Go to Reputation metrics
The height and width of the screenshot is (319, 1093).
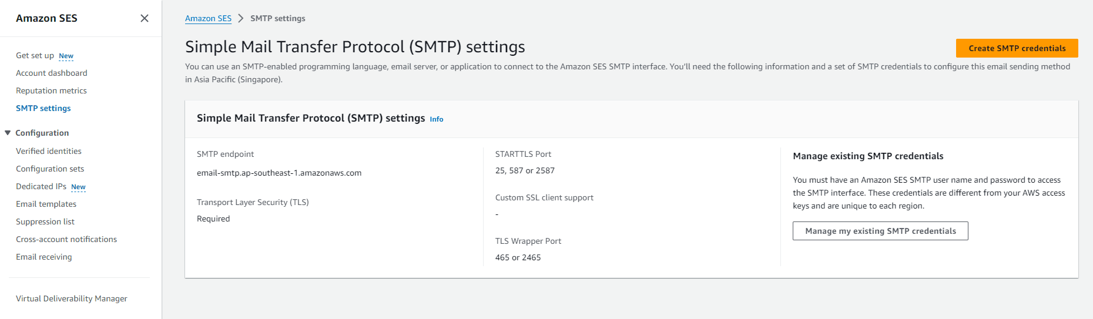[x=51, y=90]
